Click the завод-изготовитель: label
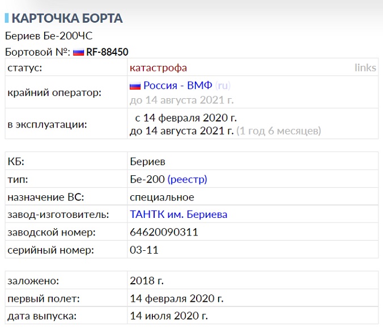383x328 pixels. click(x=58, y=215)
